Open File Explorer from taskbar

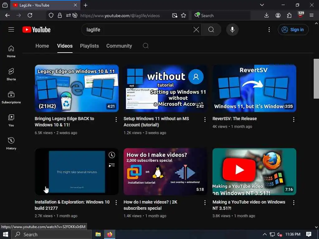[x=98, y=235]
